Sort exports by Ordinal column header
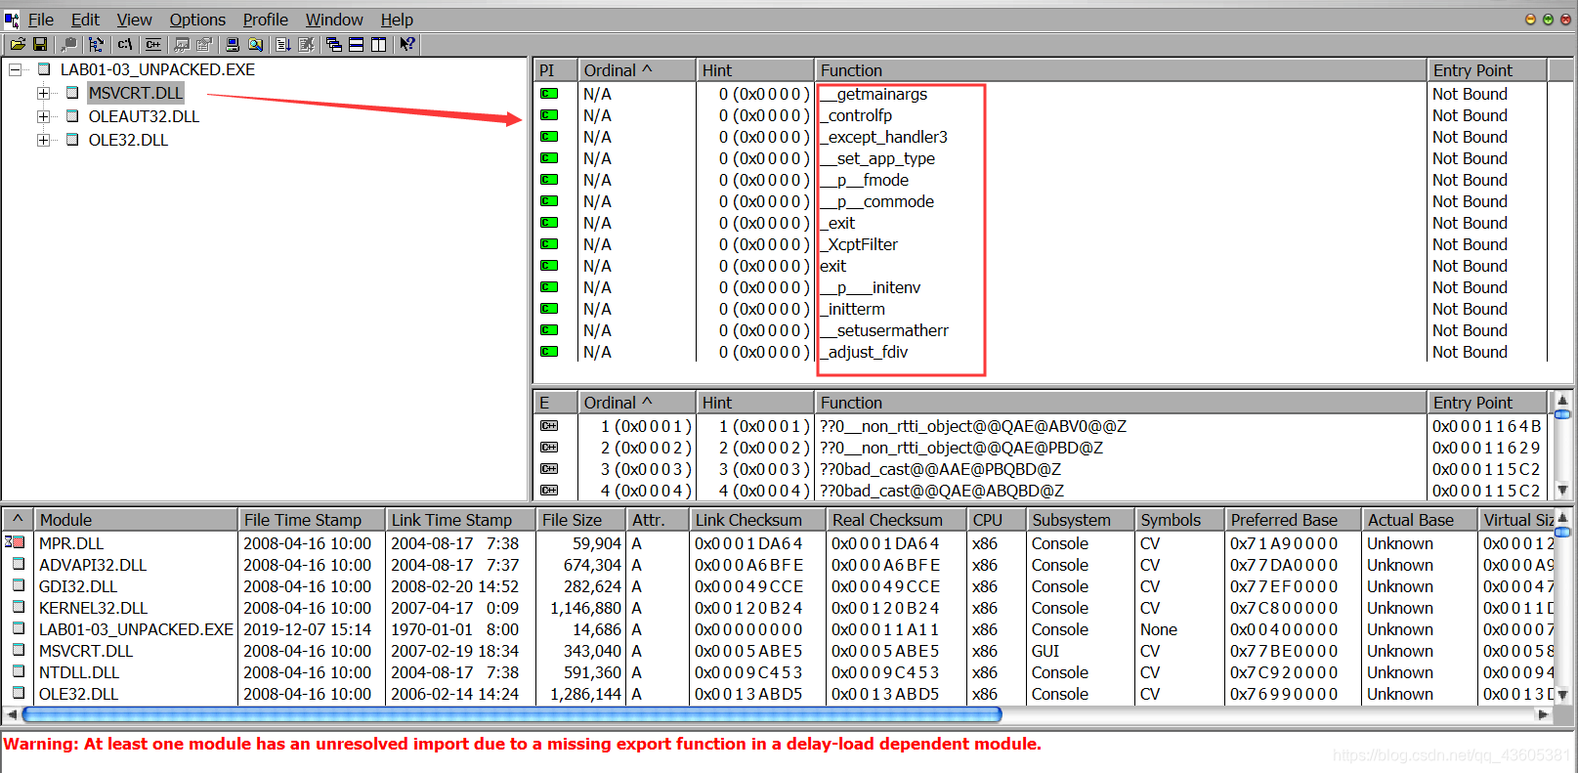Viewport: 1578px width, 773px height. [636, 403]
